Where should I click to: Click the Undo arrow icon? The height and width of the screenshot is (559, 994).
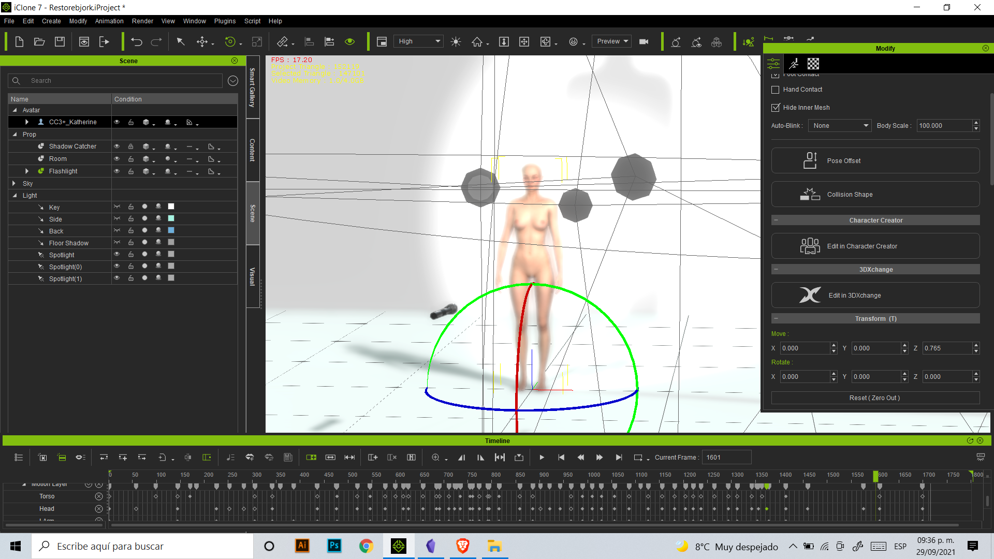[137, 42]
